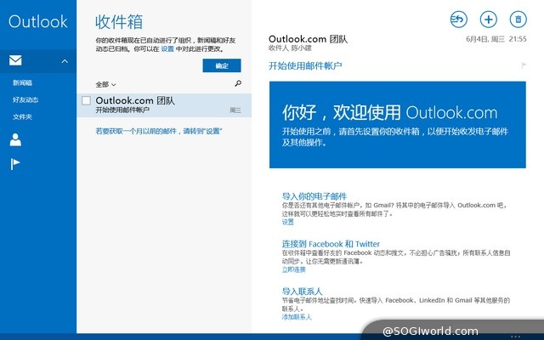544x340 pixels.
Task: Flag the message using flag icon
Action: (524, 65)
